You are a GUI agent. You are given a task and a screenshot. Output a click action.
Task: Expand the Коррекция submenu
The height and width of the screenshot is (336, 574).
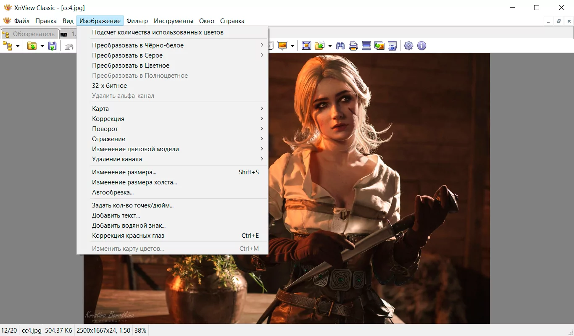pos(172,119)
